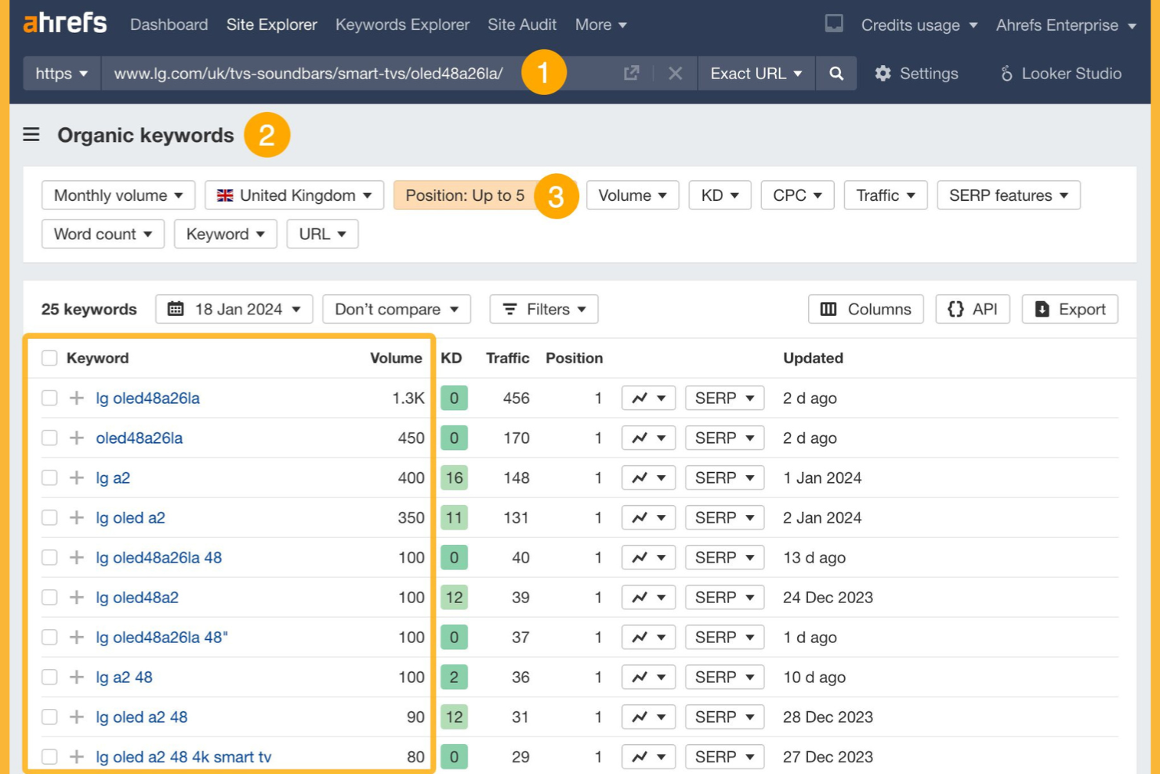Clear the URL with the X icon

pyautogui.click(x=673, y=73)
